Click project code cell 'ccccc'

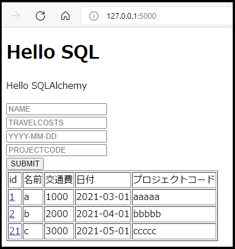coord(174,231)
